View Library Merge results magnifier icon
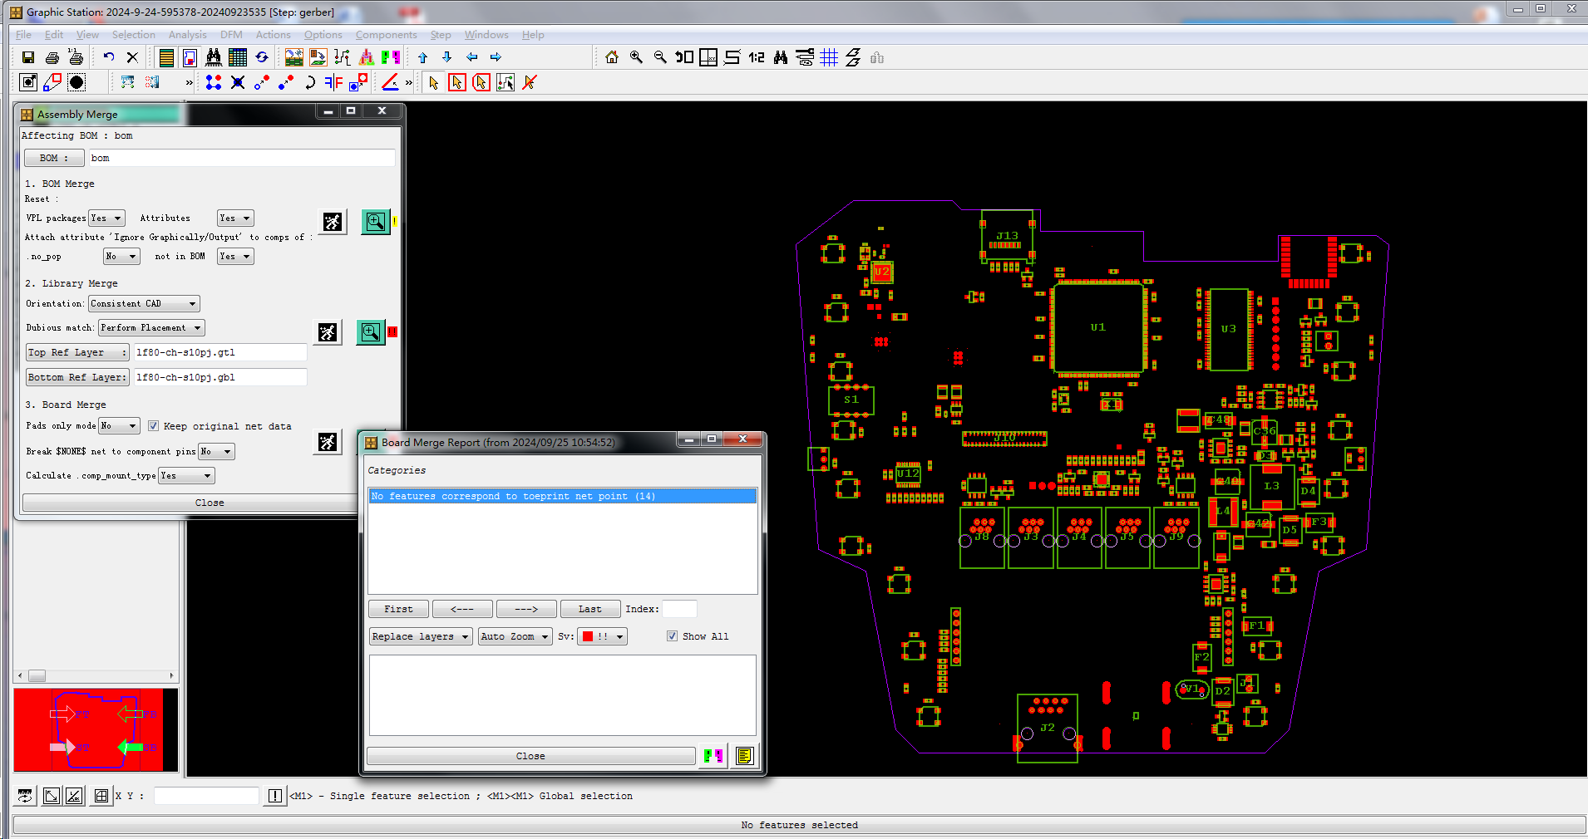The height and width of the screenshot is (839, 1588). pos(371,332)
